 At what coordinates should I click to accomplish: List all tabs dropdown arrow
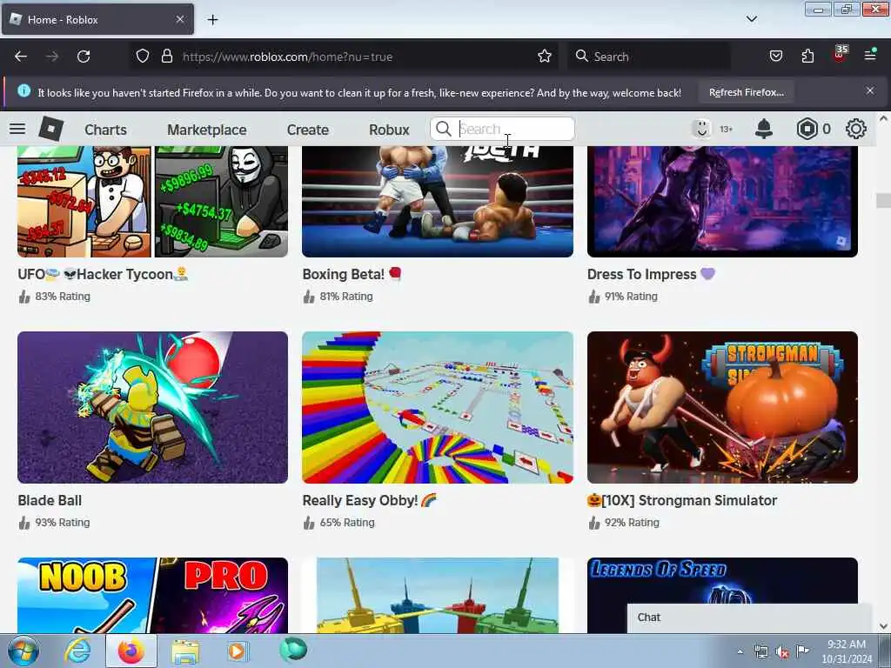tap(752, 19)
